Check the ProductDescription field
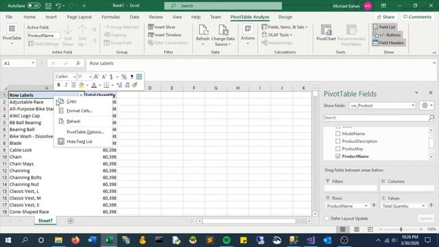The image size is (439, 247). click(x=338, y=141)
